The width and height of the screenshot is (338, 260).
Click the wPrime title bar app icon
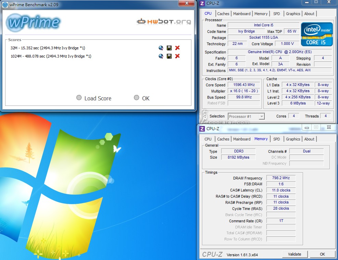click(x=5, y=4)
